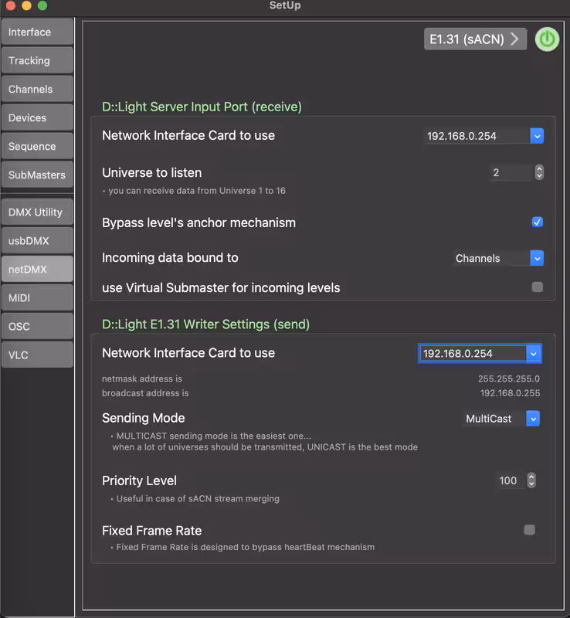Switch to the MIDI tab
The height and width of the screenshot is (618, 570).
pos(37,297)
